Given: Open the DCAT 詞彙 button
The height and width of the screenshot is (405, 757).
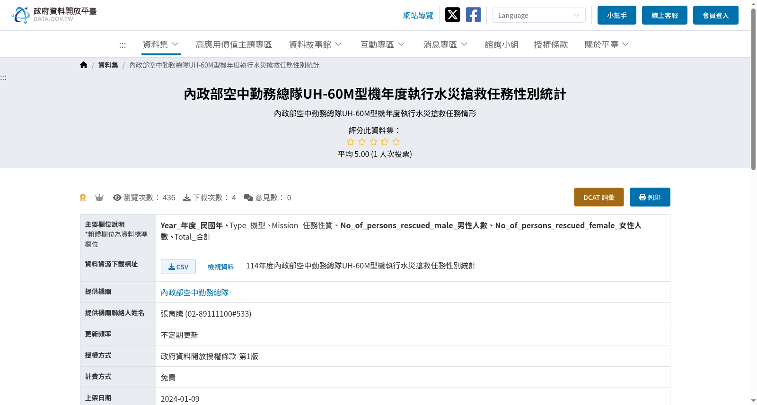Looking at the screenshot, I should click(x=599, y=197).
